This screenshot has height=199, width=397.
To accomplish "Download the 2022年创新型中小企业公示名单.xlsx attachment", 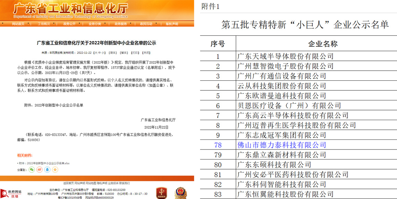I will pyautogui.click(x=45, y=163).
